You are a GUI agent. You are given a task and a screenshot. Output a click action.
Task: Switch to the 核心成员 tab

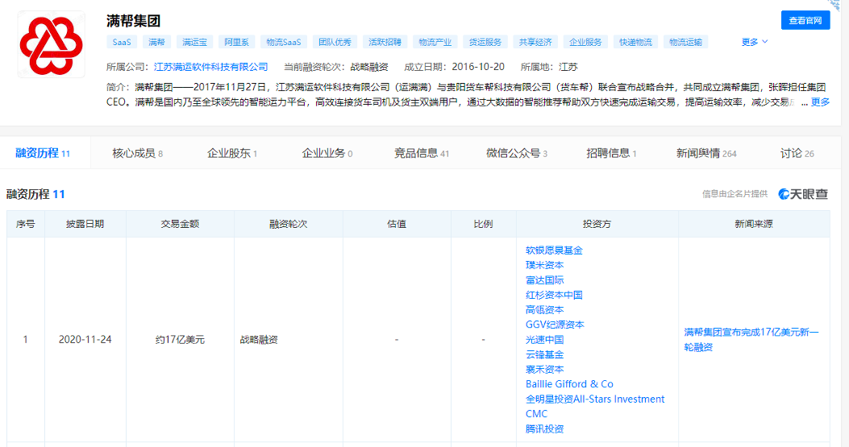[x=138, y=153]
